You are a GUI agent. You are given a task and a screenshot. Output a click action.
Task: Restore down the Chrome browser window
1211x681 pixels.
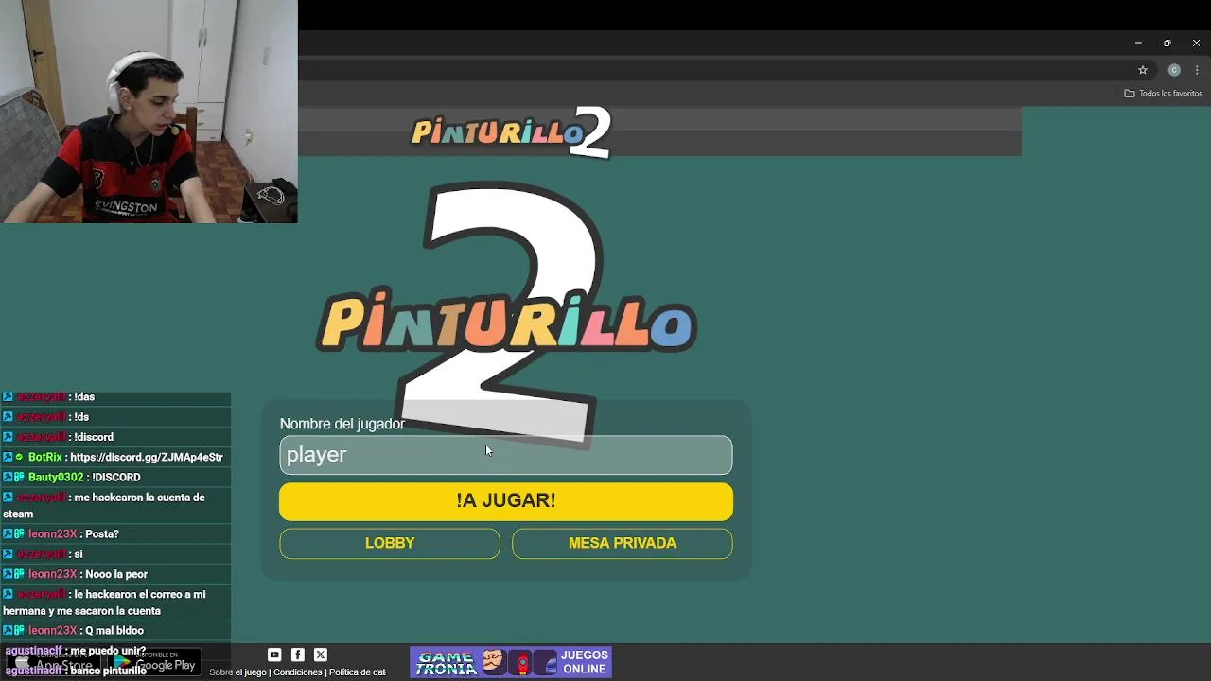pyautogui.click(x=1167, y=43)
